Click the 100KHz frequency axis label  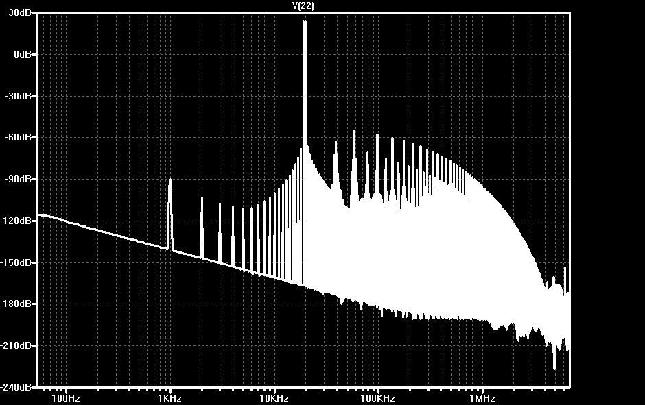point(377,398)
